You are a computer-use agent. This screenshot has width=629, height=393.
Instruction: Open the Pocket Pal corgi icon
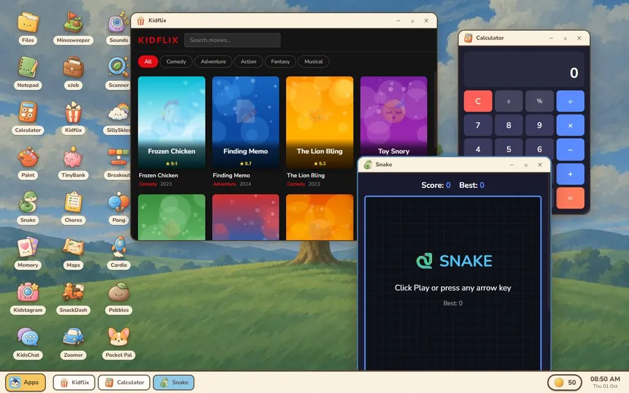pos(119,342)
